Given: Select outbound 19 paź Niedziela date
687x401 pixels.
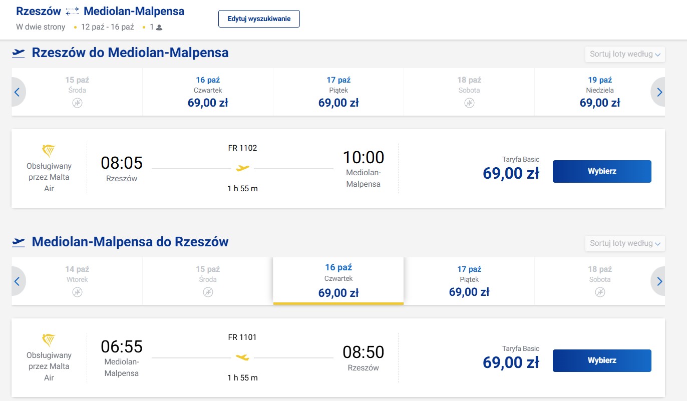Looking at the screenshot, I should 600,92.
